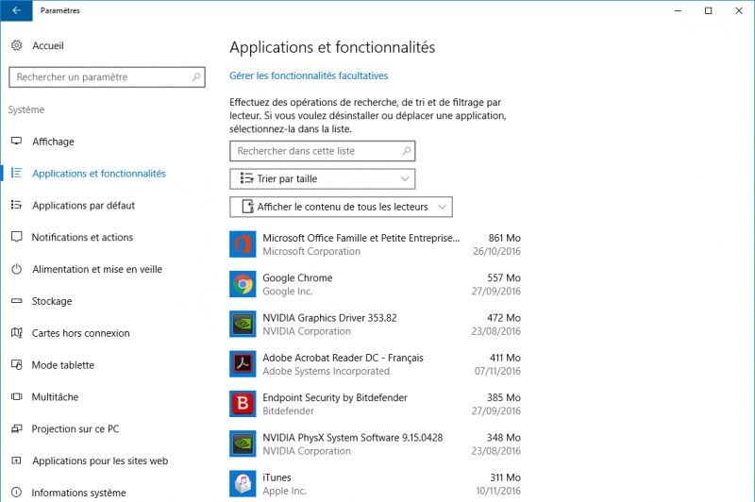Click the Adobe Acrobat Reader icon
Image resolution: width=755 pixels, height=502 pixels.
tap(243, 364)
